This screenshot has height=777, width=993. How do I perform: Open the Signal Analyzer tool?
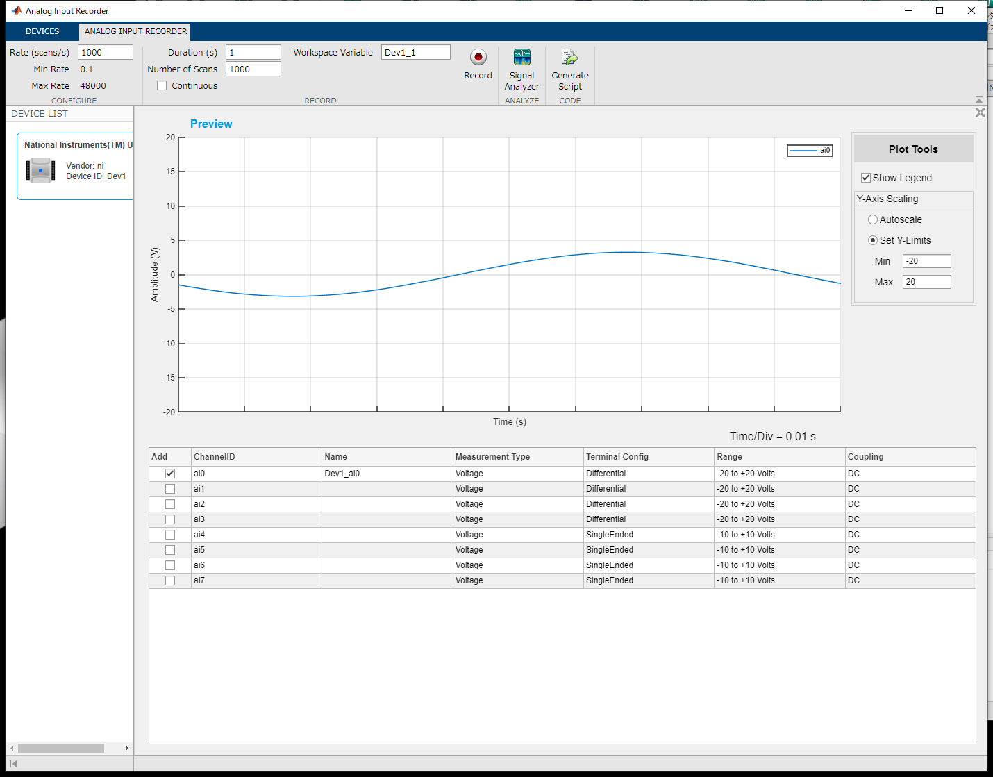coord(521,57)
